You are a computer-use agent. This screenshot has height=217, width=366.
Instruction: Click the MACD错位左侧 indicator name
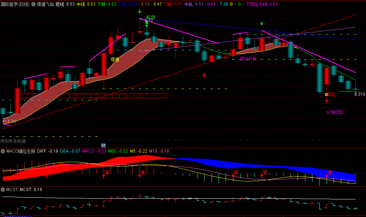coord(20,151)
